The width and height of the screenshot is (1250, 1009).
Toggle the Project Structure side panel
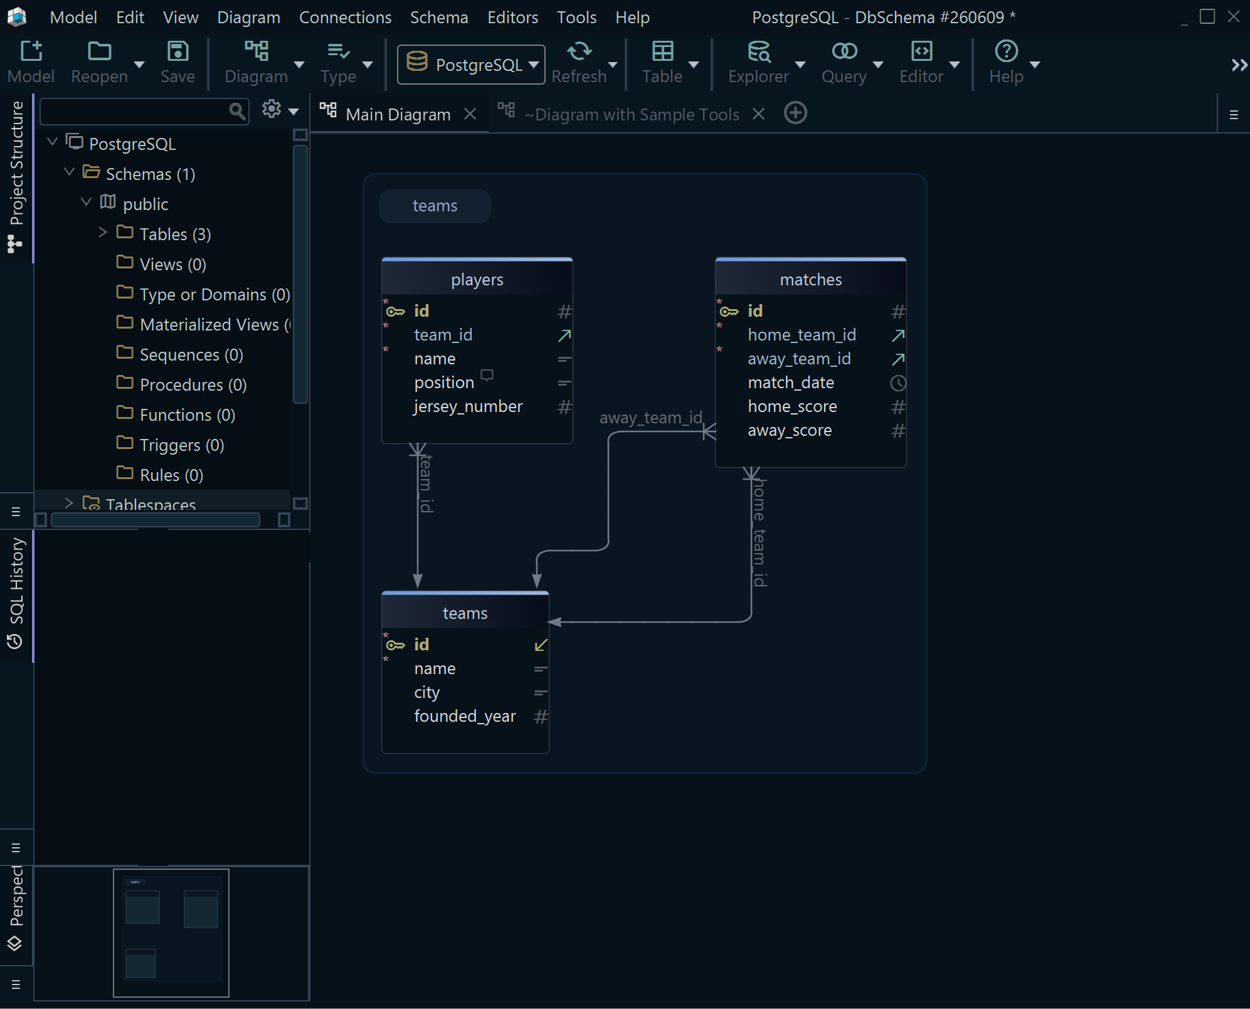click(16, 176)
